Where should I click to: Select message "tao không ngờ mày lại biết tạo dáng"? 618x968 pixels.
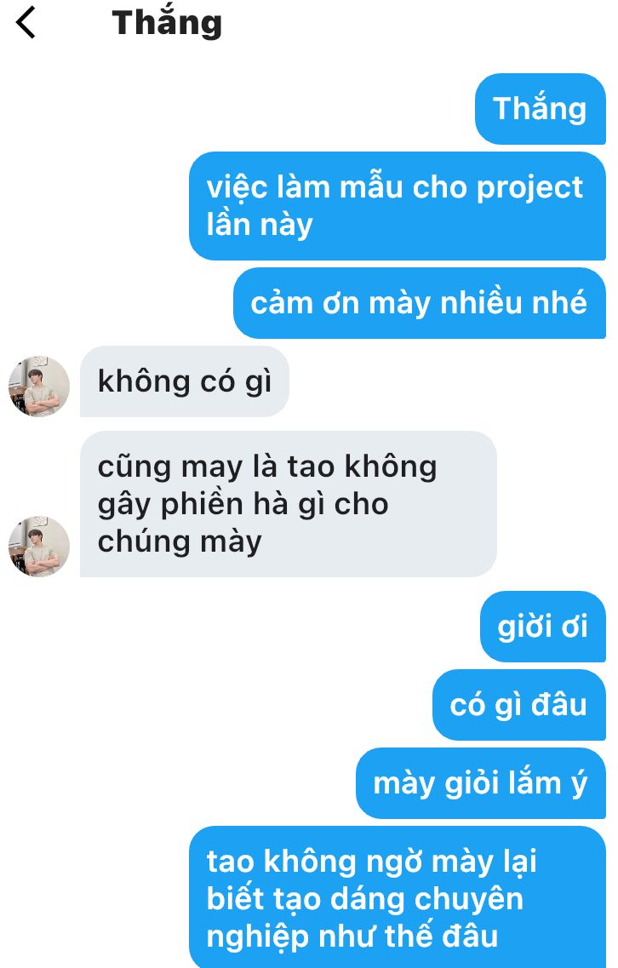tap(398, 897)
